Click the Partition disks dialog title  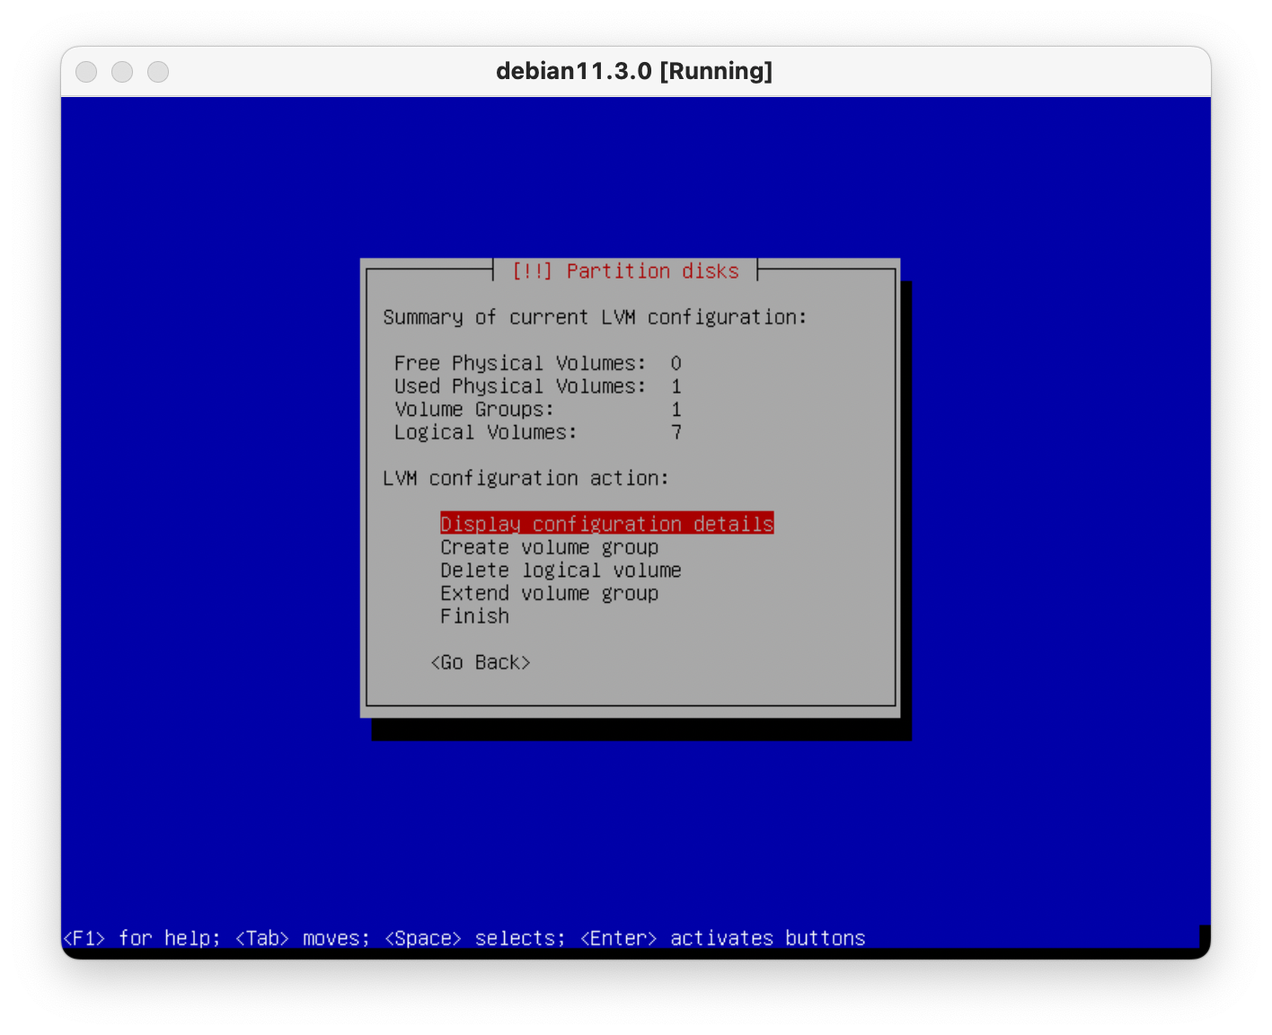[x=625, y=271]
